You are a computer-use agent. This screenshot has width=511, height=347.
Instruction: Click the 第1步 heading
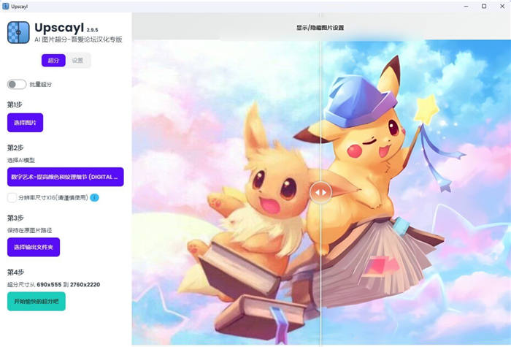15,104
